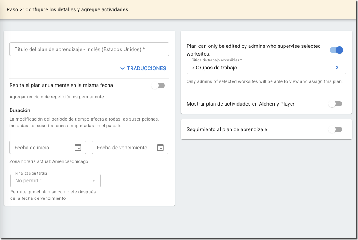Click the '7 Grupos de trabajo' text
Viewport: 358px width, 240px height.
tap(214, 68)
